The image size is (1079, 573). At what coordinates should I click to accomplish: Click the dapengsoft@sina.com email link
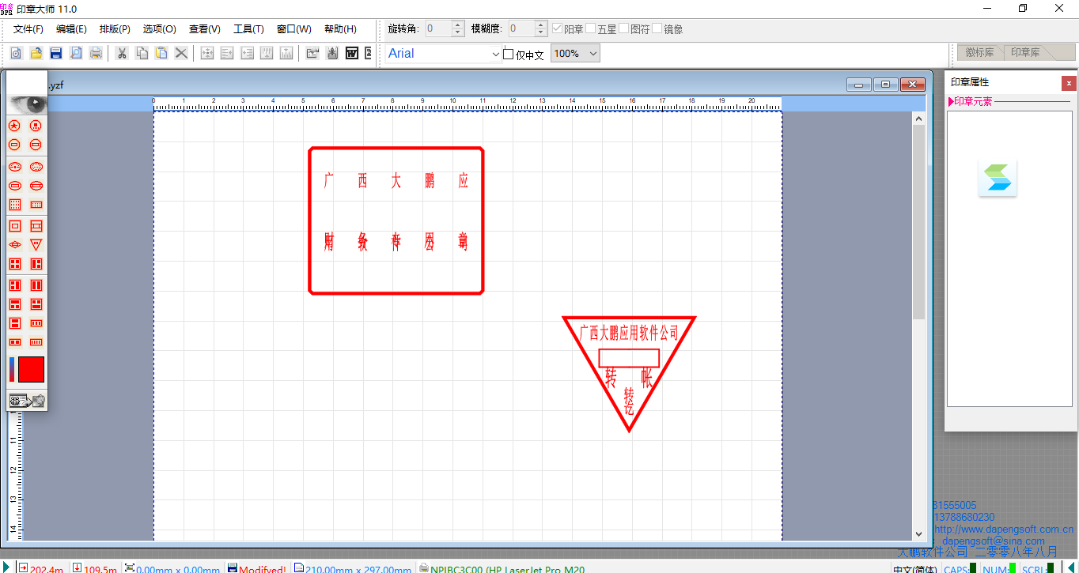click(x=994, y=541)
